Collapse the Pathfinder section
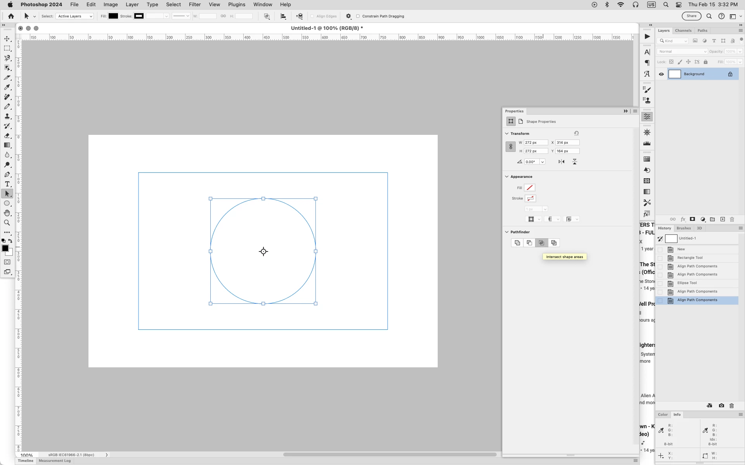The image size is (745, 465). pyautogui.click(x=507, y=232)
